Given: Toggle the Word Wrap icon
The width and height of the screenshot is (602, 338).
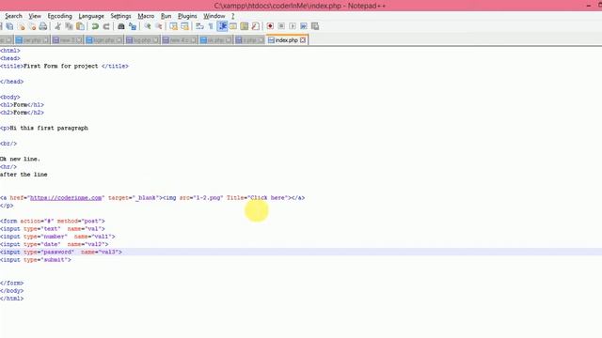Looking at the screenshot, I should point(199,26).
